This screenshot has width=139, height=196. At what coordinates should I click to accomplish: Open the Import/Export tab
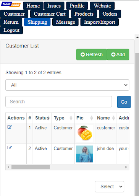(x=100, y=22)
